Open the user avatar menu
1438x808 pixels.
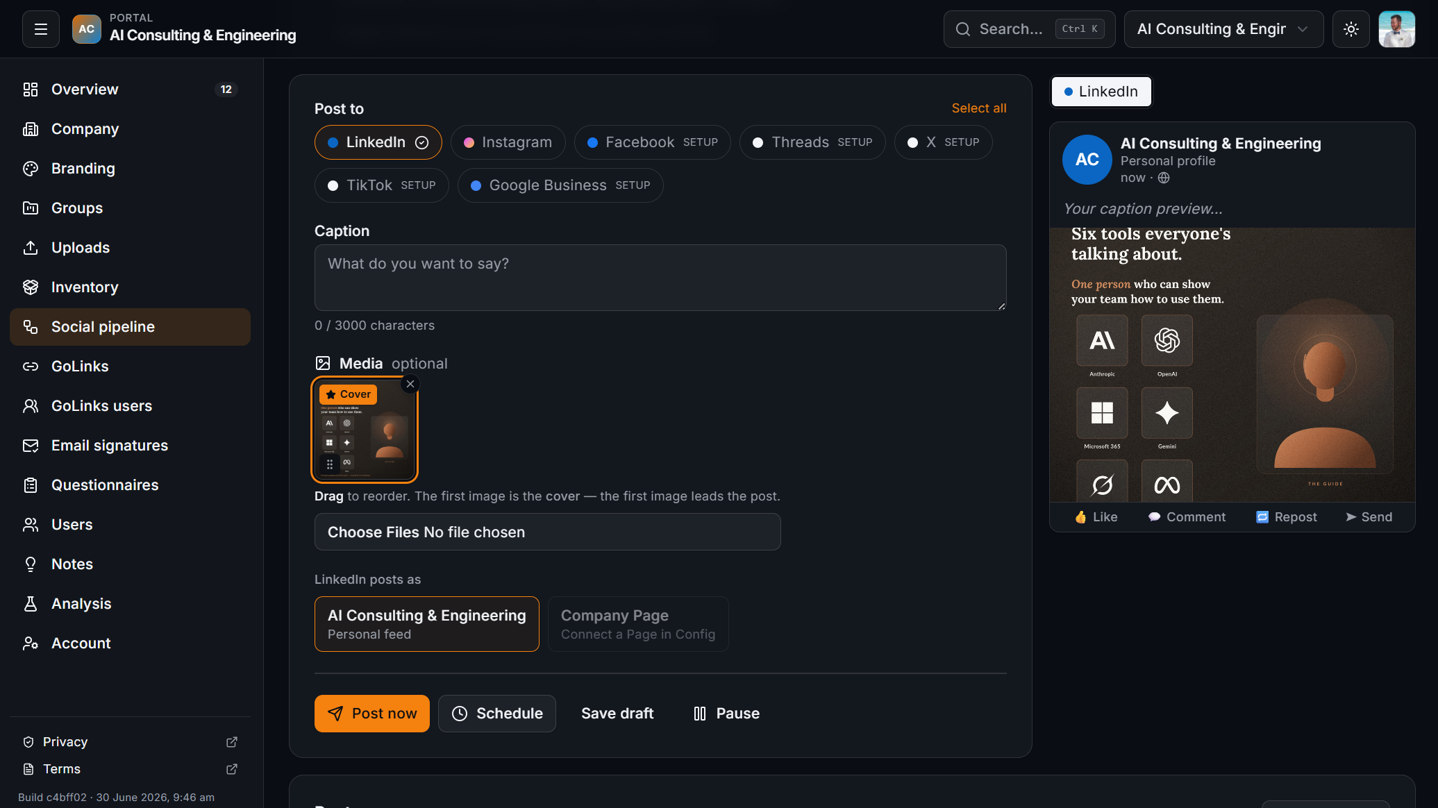[x=1396, y=29]
